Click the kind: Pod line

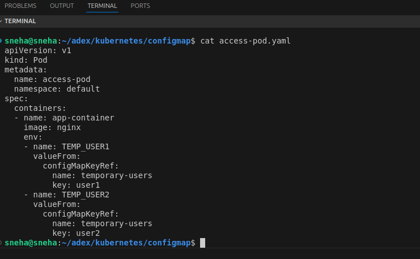(x=26, y=61)
